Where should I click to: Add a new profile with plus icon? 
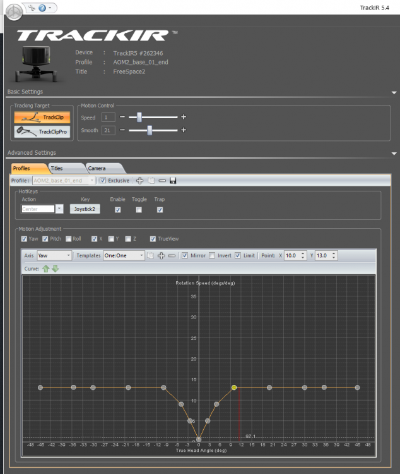click(x=139, y=181)
